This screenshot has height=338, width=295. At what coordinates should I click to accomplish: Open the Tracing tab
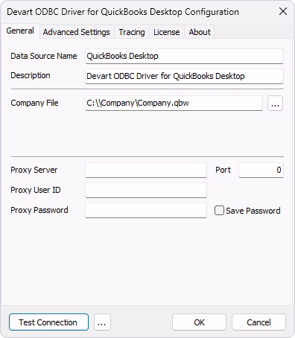pyautogui.click(x=132, y=32)
